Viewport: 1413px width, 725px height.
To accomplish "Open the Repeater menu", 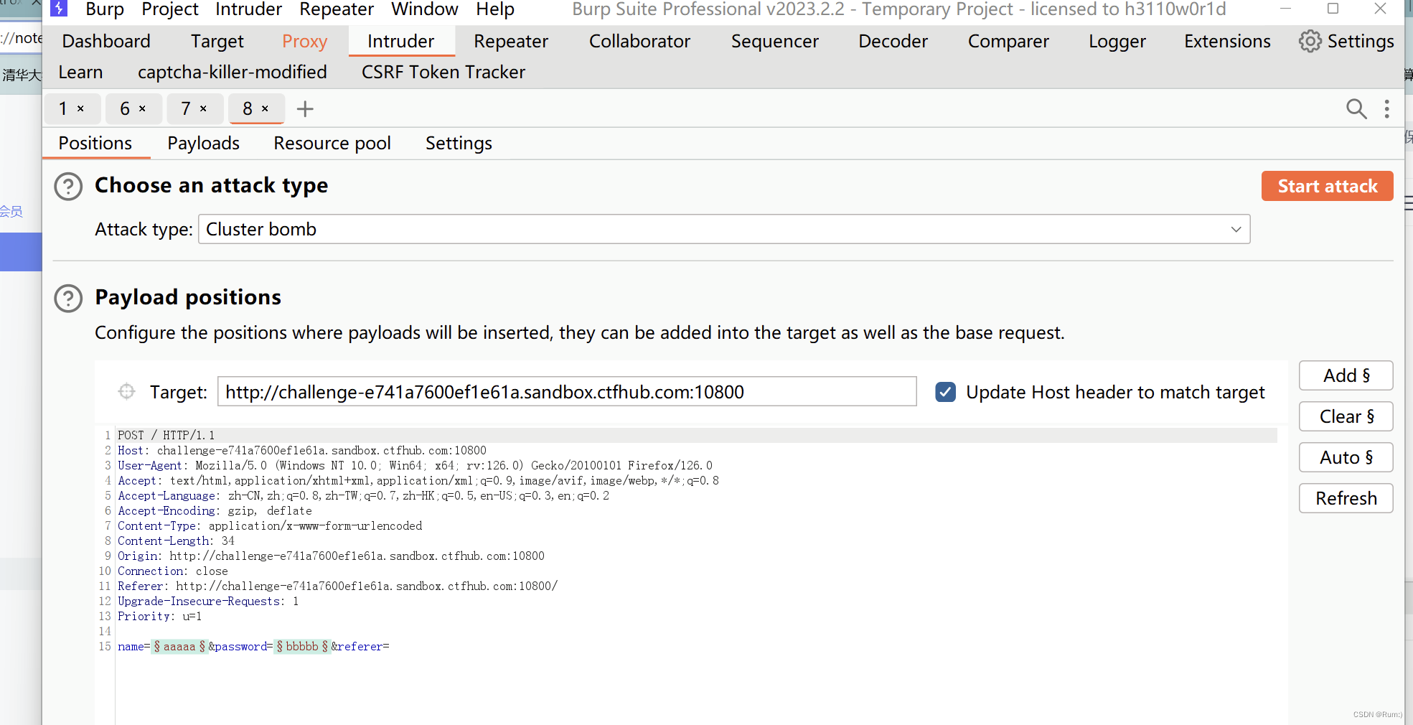I will [337, 9].
